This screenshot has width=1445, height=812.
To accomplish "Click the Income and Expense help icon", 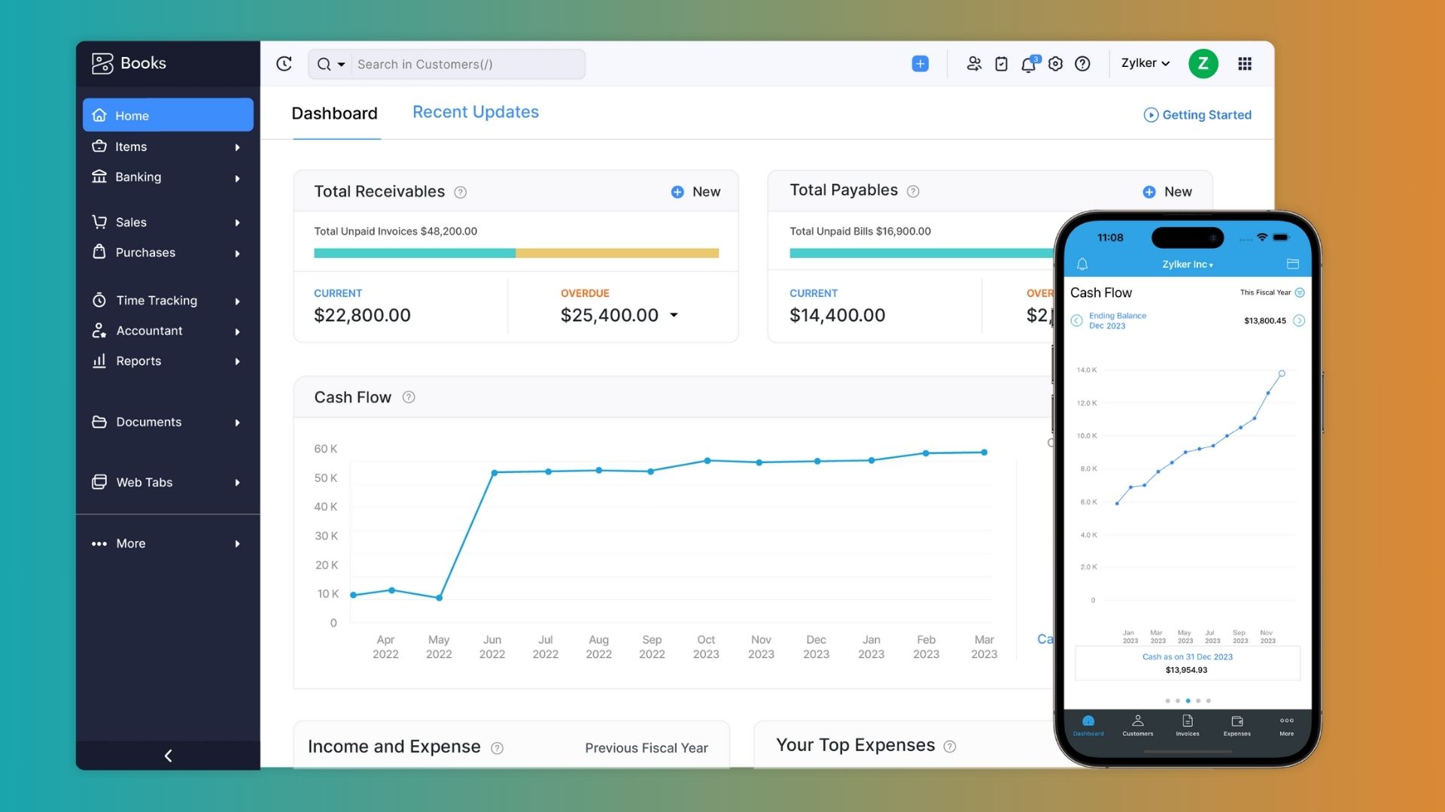I will (x=497, y=748).
